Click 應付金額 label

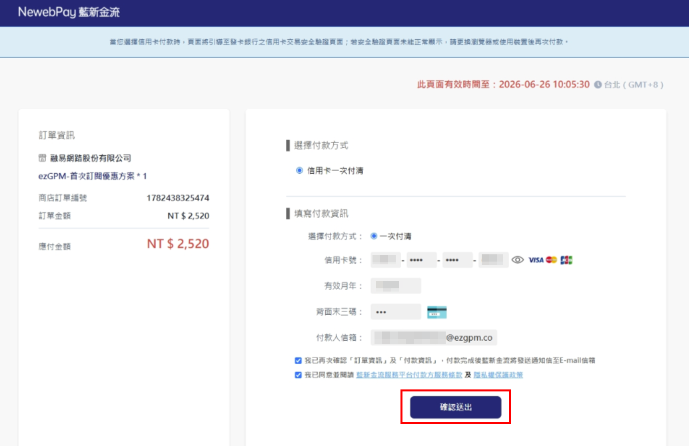tap(55, 246)
